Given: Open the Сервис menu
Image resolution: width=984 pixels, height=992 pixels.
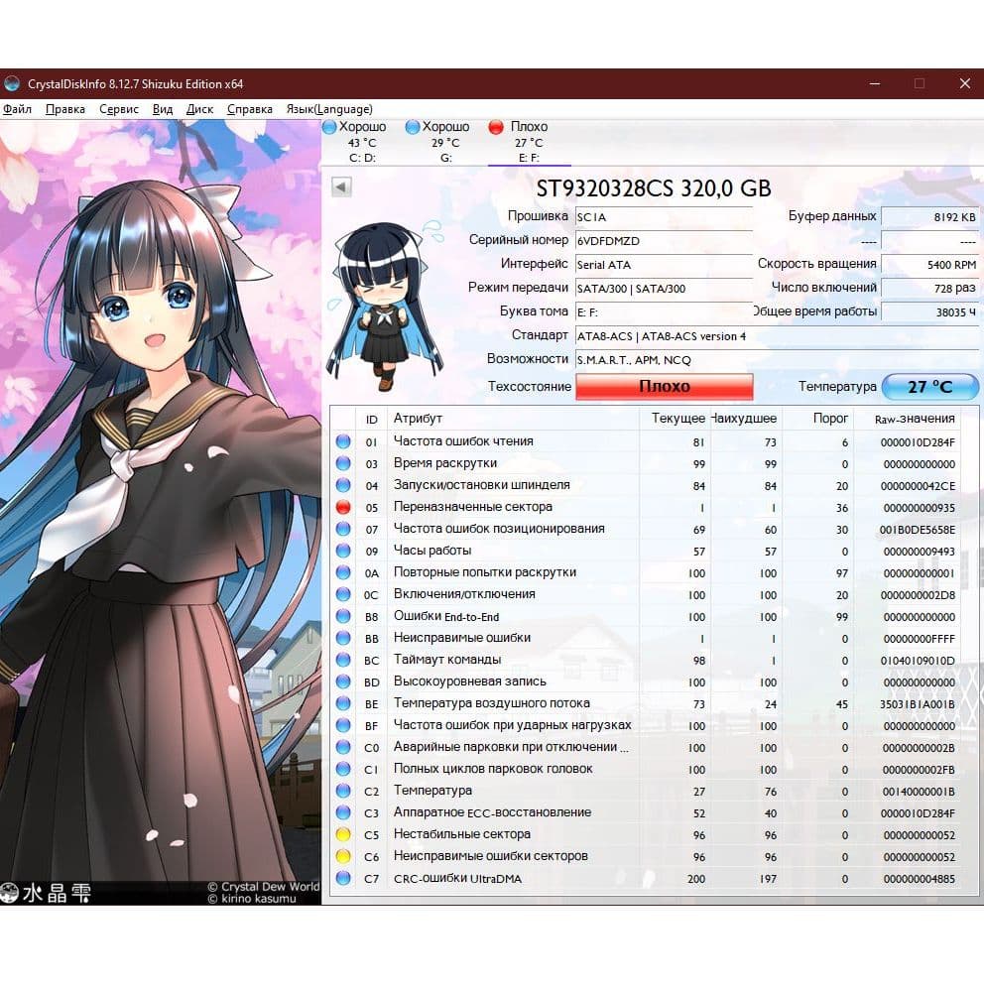Looking at the screenshot, I should [119, 109].
